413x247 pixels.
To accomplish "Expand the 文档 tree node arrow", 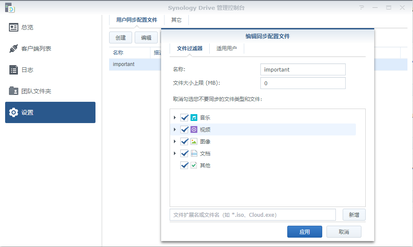I will coord(175,153).
